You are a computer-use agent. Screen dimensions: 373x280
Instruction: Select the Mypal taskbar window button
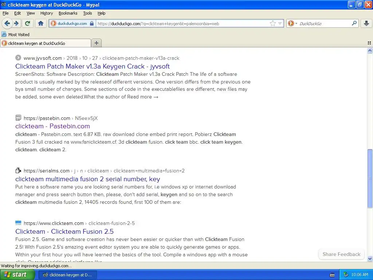[67, 275]
